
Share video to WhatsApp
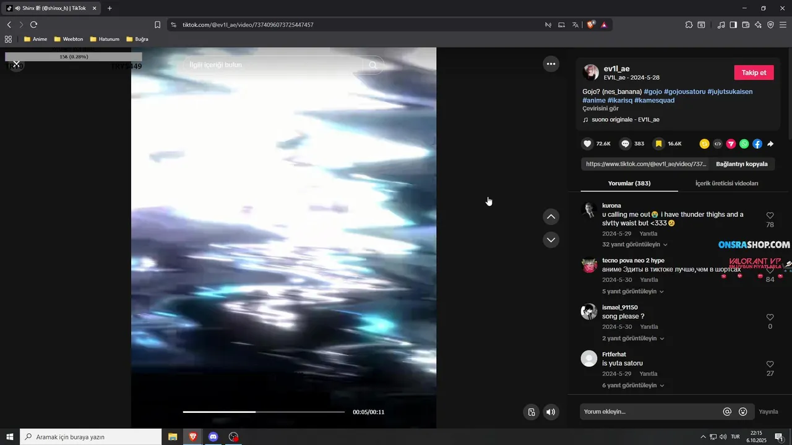744,143
